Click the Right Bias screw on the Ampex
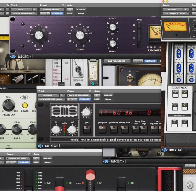The height and width of the screenshot is (191, 196). [x=191, y=80]
